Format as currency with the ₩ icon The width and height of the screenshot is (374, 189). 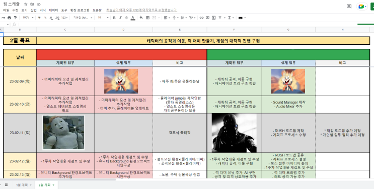pyautogui.click(x=39, y=18)
